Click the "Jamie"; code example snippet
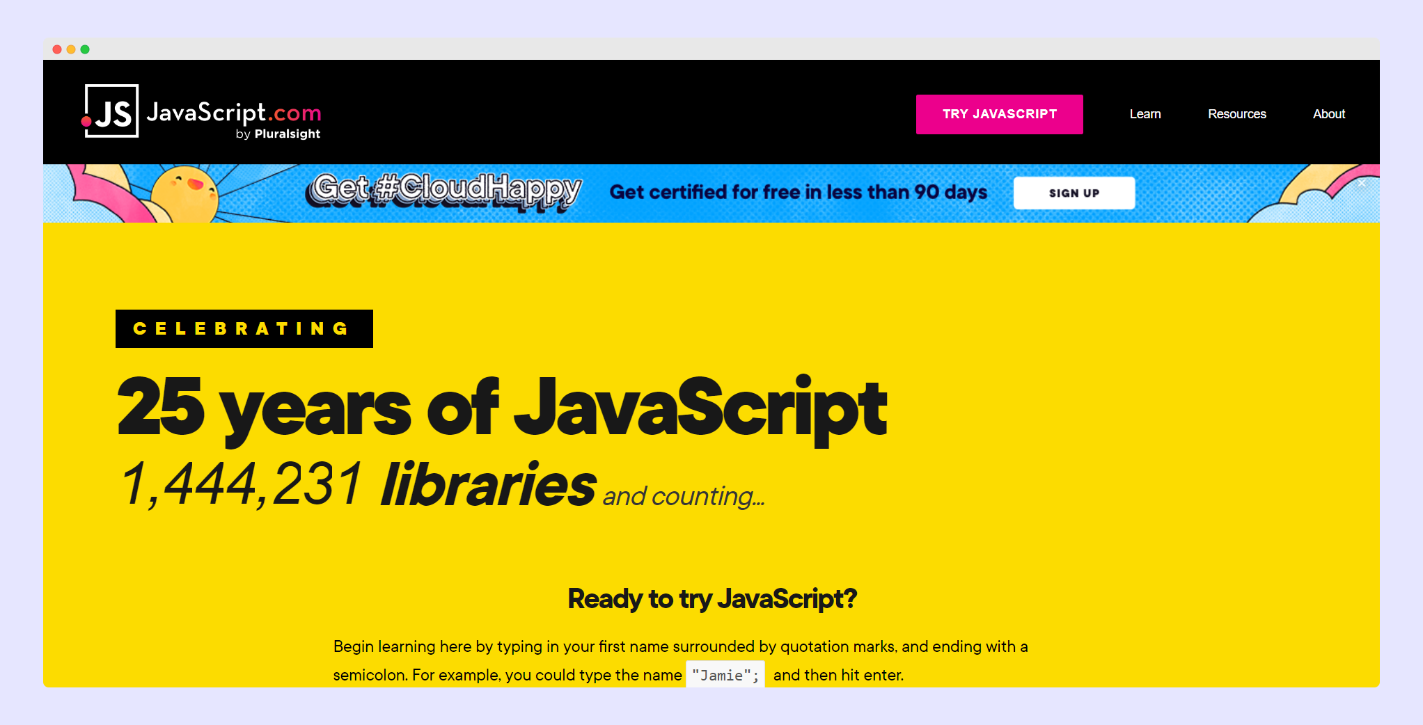1423x725 pixels. [x=725, y=675]
